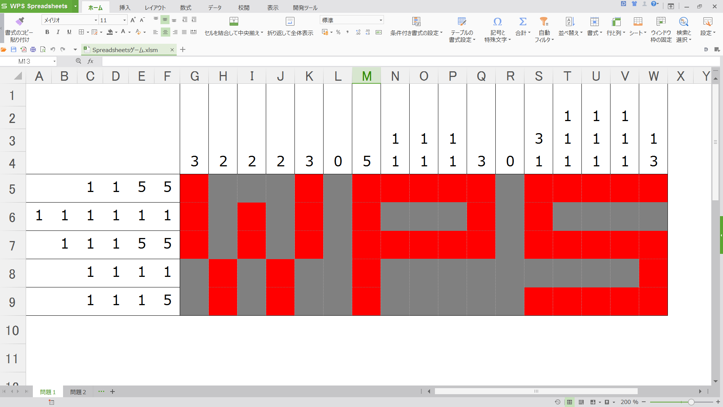Toggle italic formatting
The width and height of the screenshot is (723, 407).
click(58, 32)
